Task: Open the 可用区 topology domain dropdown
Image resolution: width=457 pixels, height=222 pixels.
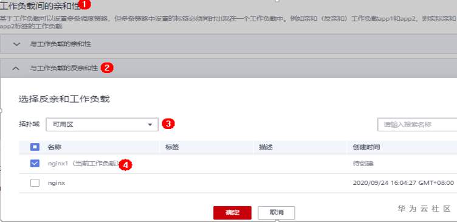Action: (102, 125)
